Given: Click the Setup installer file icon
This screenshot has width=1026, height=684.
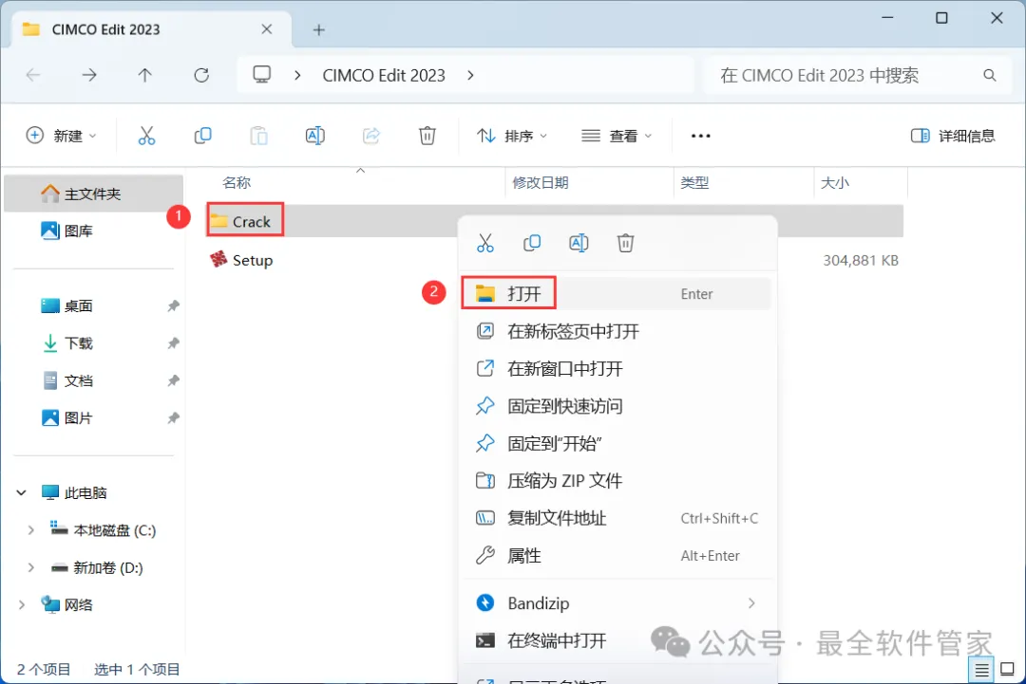Looking at the screenshot, I should (x=218, y=259).
